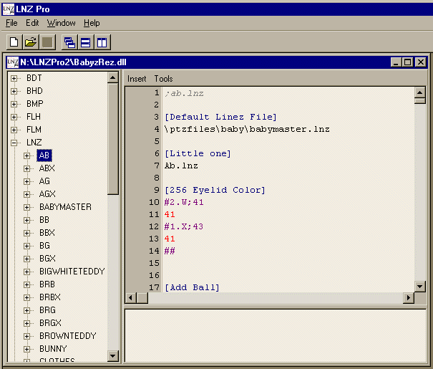The image size is (433, 369).
Task: Click the [256 Eyelid Color] header
Action: pos(215,190)
